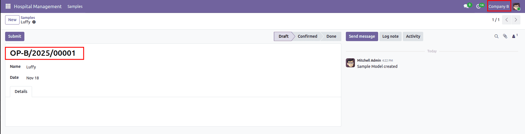Schedule an Activity button
The height and width of the screenshot is (134, 525).
point(413,36)
